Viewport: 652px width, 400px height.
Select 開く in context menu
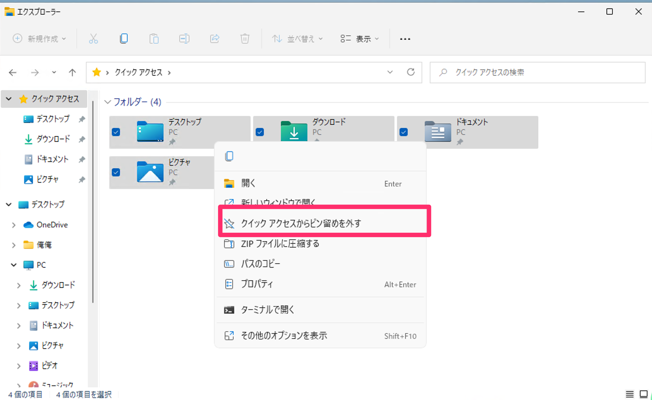(320, 183)
